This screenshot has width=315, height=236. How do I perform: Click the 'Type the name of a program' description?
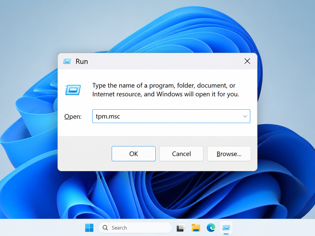tap(166, 90)
